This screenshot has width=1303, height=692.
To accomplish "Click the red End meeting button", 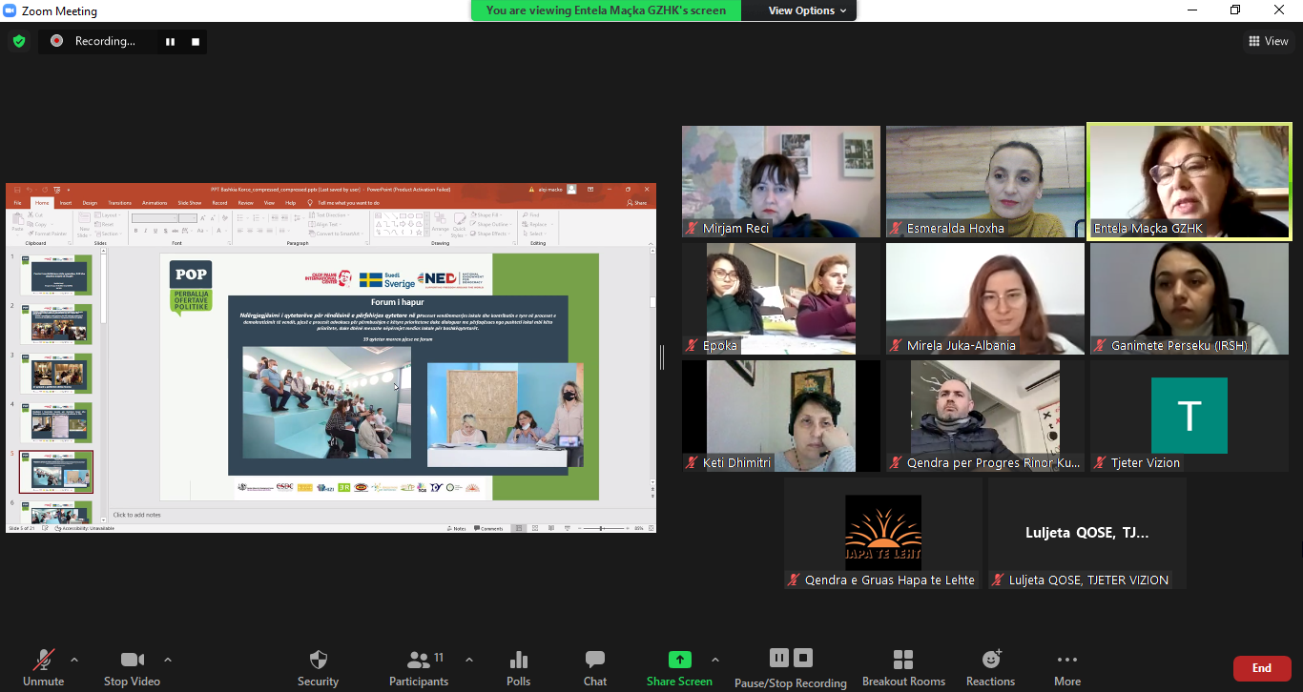I will point(1261,668).
